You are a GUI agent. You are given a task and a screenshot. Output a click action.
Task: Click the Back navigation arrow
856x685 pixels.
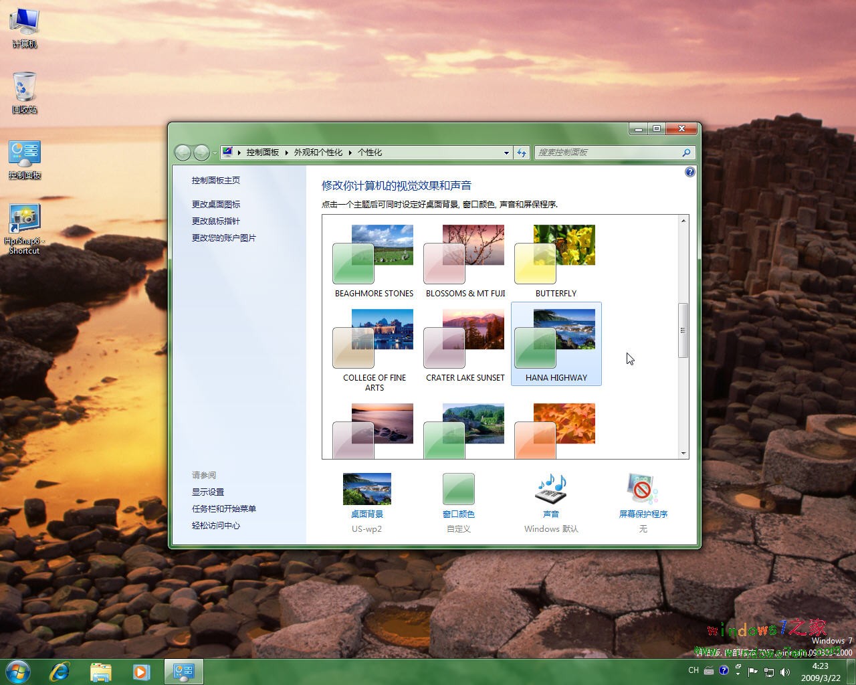(183, 153)
